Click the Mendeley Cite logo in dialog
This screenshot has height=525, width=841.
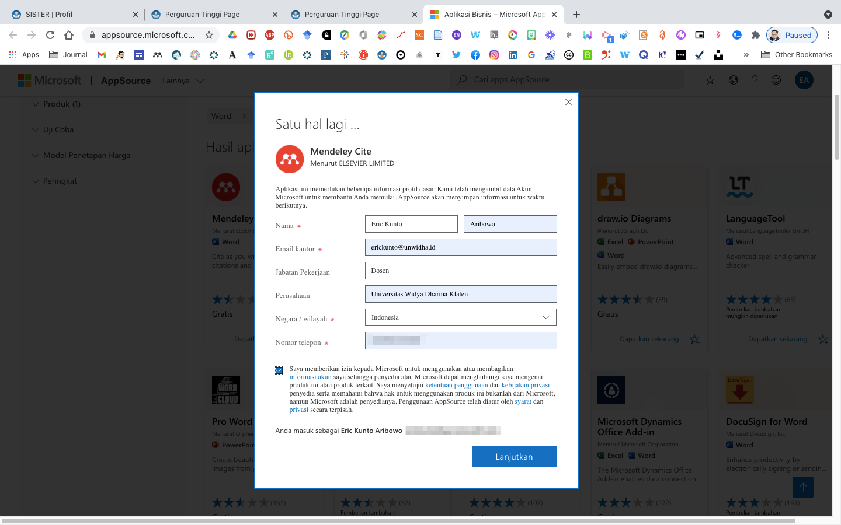290,159
